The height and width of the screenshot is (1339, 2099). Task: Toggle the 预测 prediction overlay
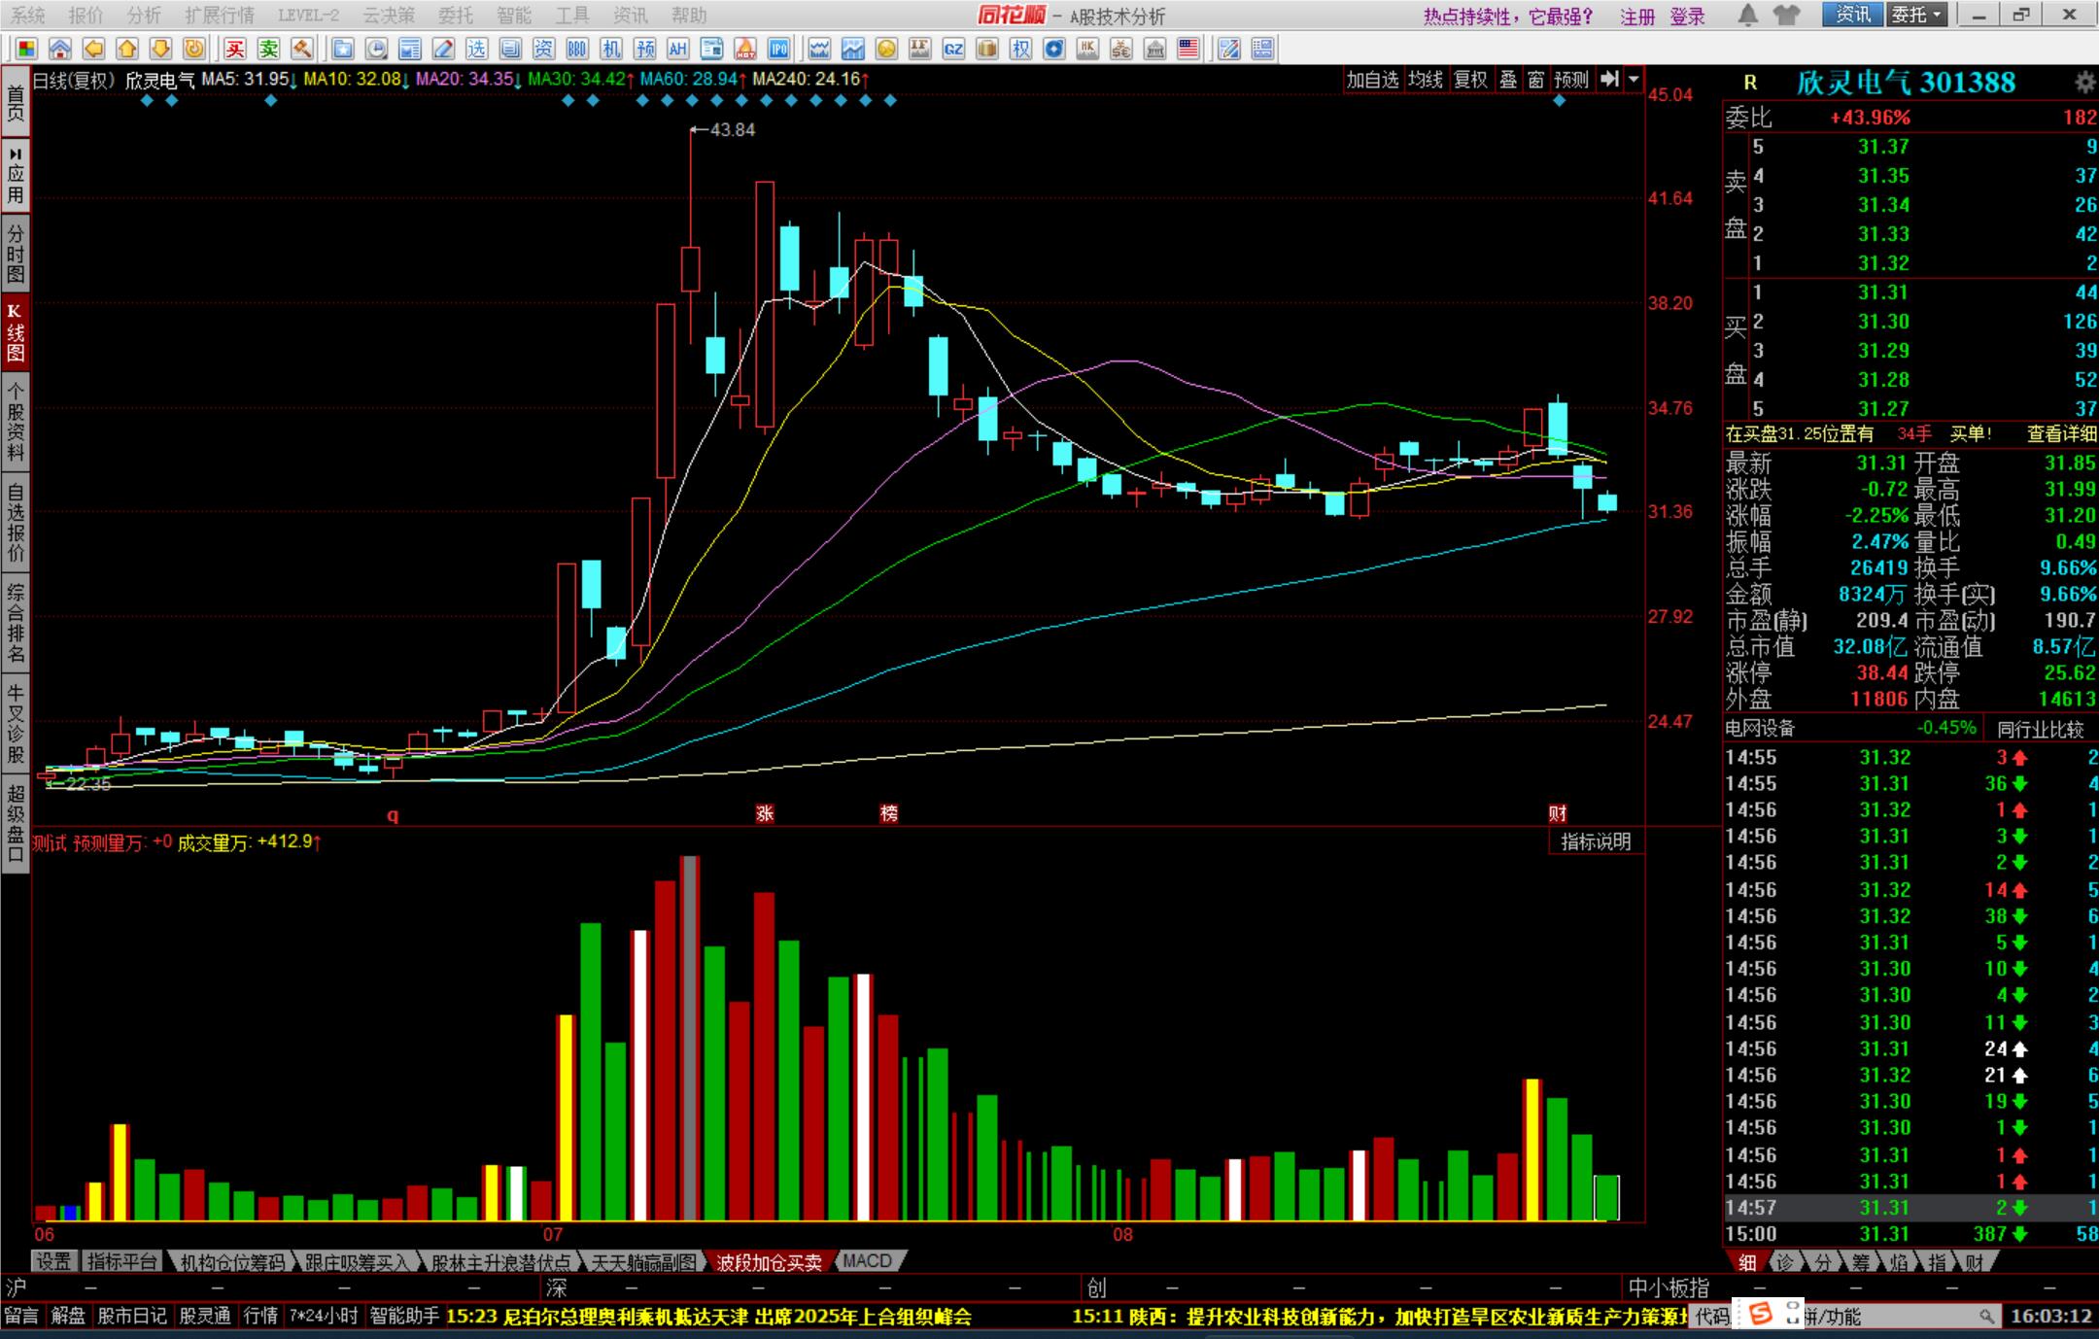[x=1570, y=80]
